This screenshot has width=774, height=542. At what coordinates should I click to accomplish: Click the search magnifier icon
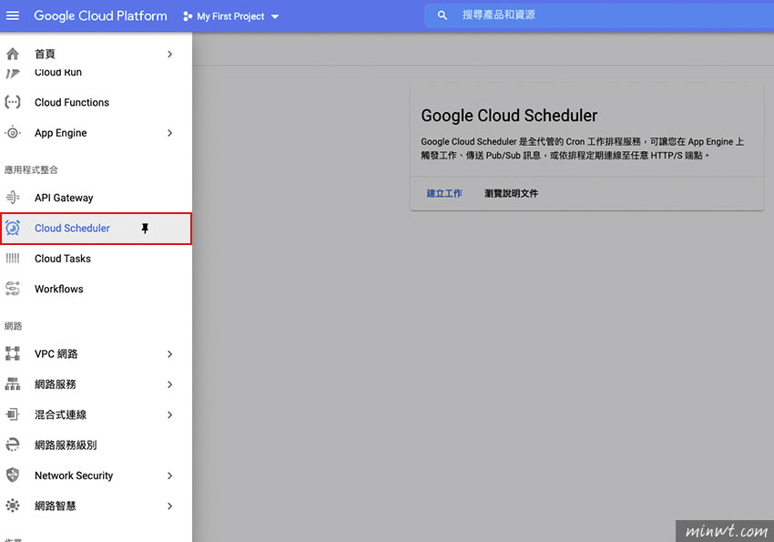[443, 15]
